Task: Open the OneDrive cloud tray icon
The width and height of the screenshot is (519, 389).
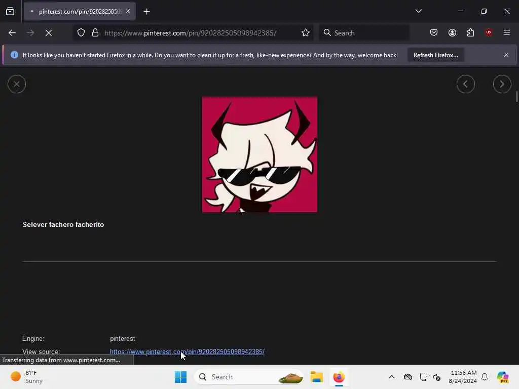Action: click(408, 377)
